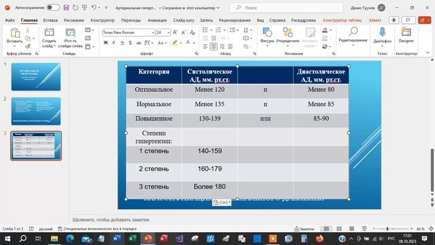Expand the font color dropdown arrow

194,43
